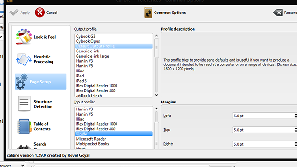Select Mobipocket Books input profile
Screen dimensions: 297x167
(x=114, y=144)
